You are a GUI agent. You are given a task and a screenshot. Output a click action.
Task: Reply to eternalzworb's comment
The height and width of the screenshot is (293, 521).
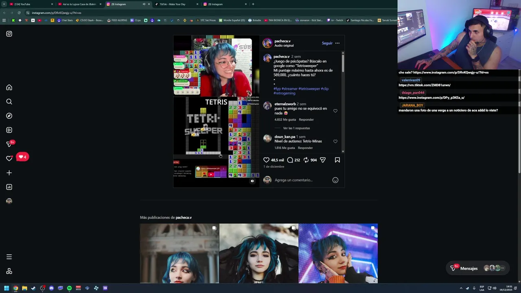tap(306, 120)
